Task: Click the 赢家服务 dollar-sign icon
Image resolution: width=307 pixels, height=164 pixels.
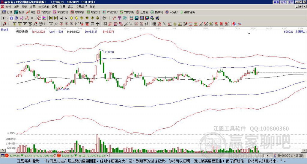Action: [x=182, y=12]
